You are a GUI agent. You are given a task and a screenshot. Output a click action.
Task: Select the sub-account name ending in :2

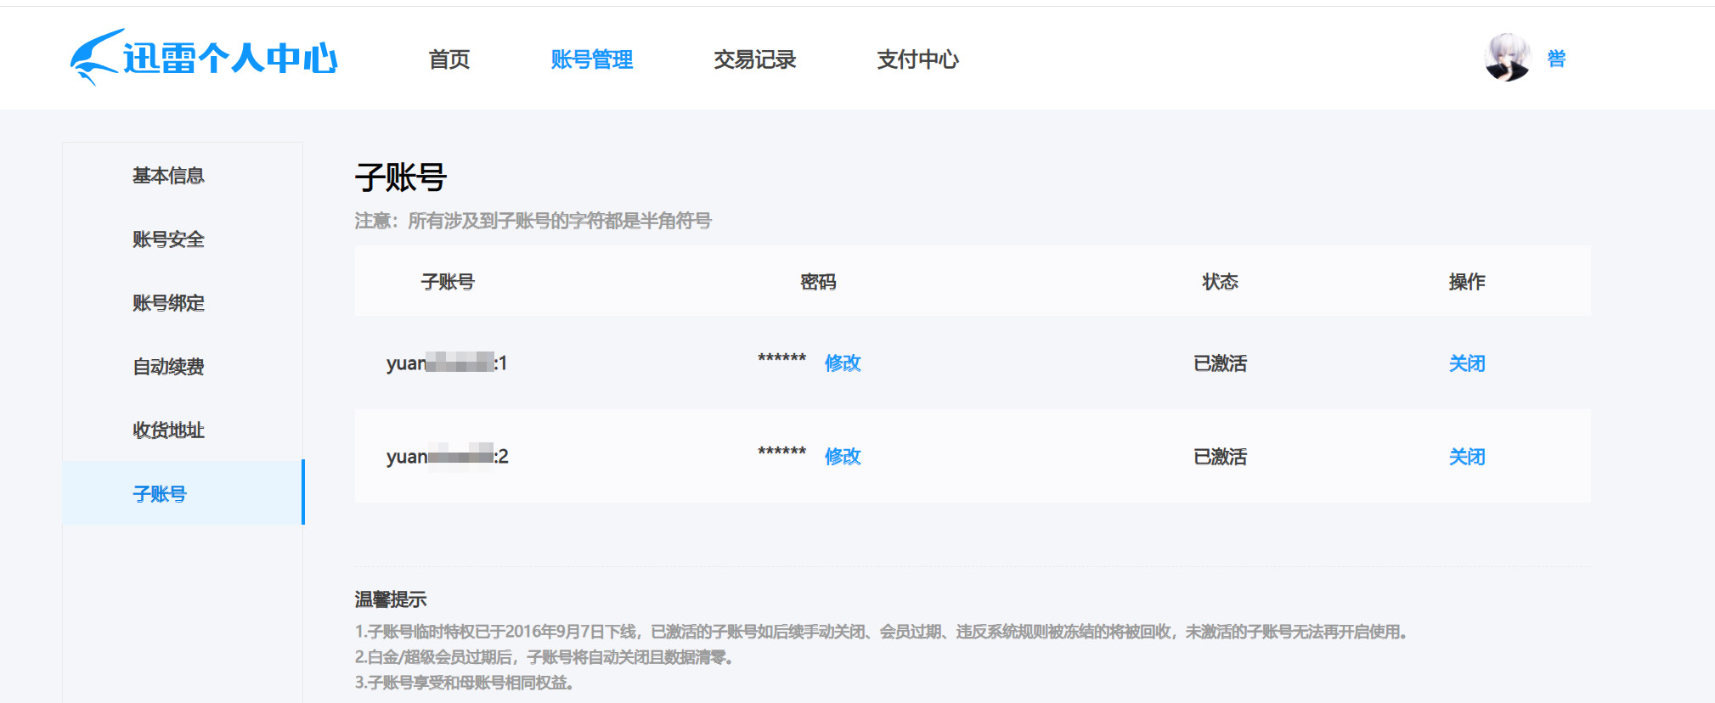447,457
